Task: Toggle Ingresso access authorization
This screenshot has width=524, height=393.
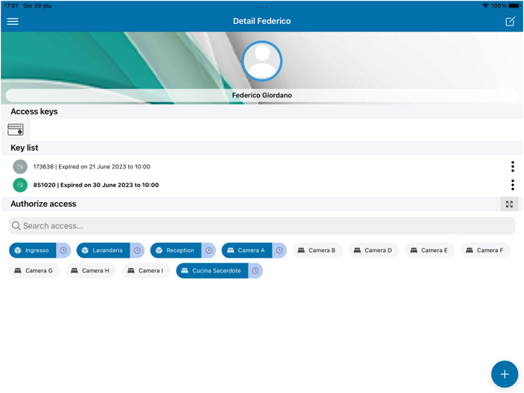Action: tap(33, 250)
